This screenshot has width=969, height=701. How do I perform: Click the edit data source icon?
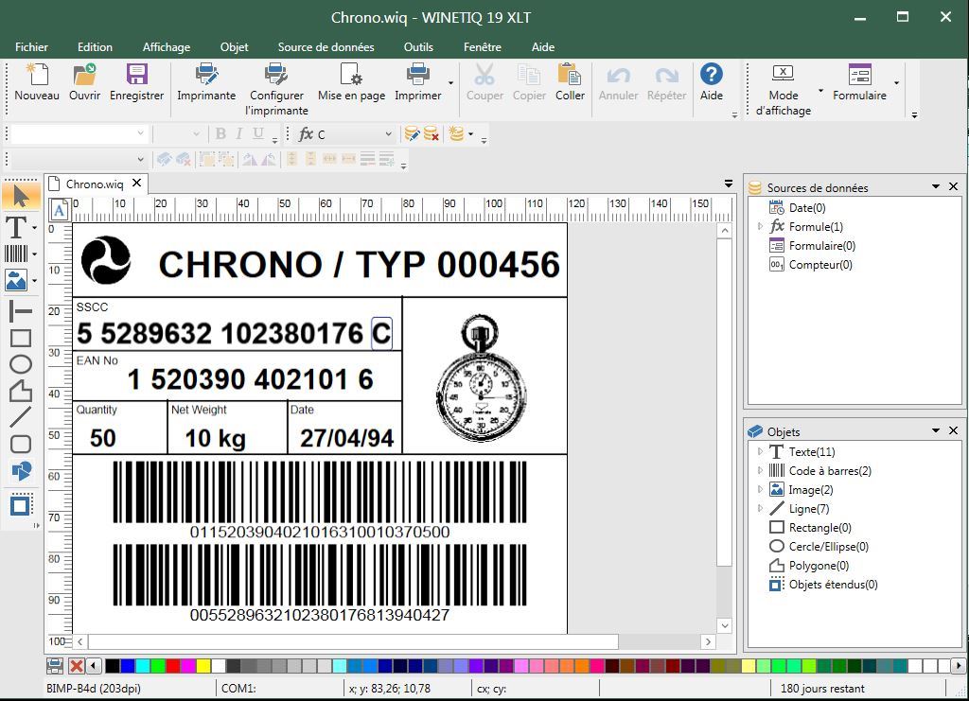click(x=412, y=133)
